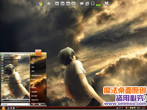Click the red shield tray icon
147x110 pixels.
coord(126,108)
